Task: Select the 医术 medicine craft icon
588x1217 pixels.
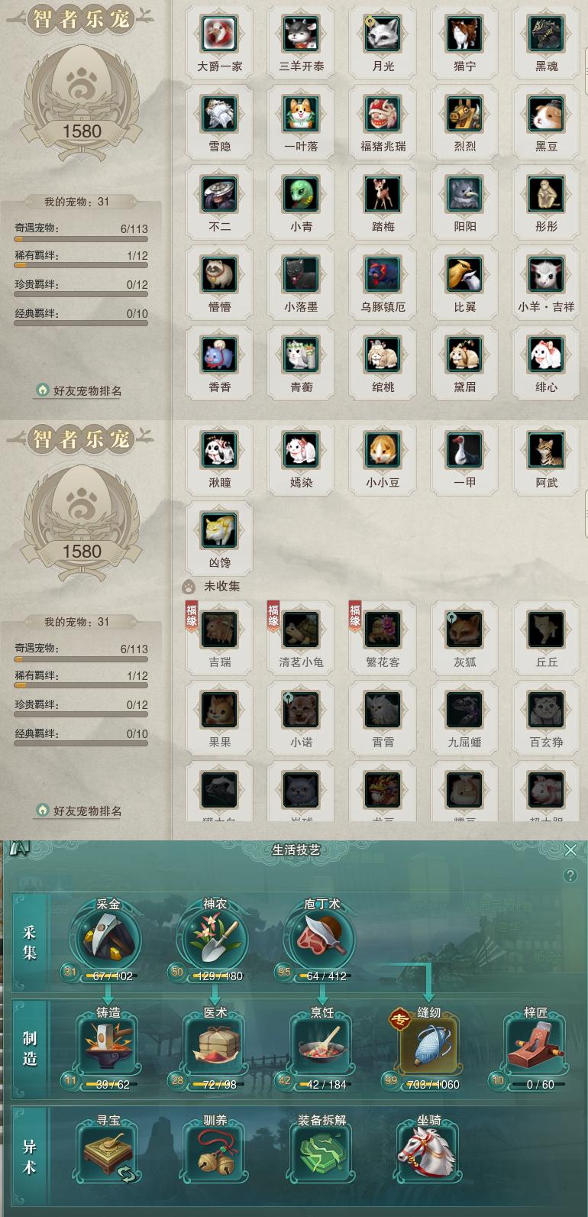Action: coord(215,1046)
